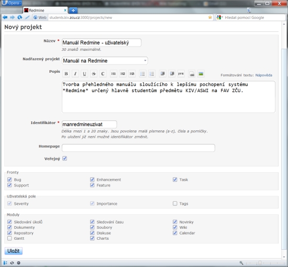Insert preformatted text with pre button
288x267 pixels.
181,74
